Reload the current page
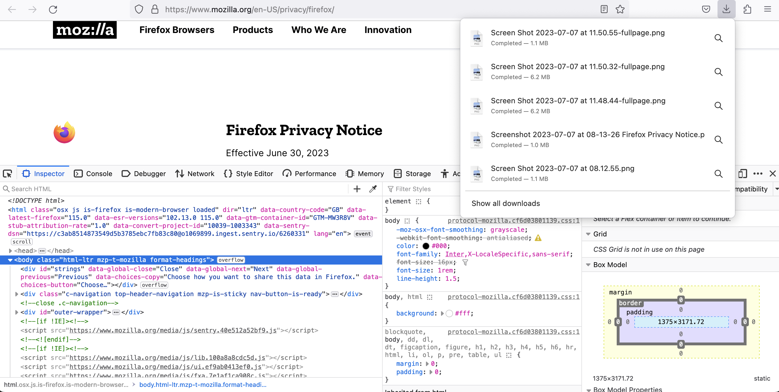The image size is (779, 392). [53, 9]
